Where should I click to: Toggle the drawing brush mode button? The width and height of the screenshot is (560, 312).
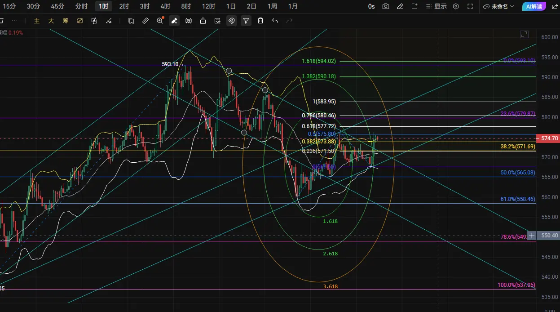pos(174,21)
